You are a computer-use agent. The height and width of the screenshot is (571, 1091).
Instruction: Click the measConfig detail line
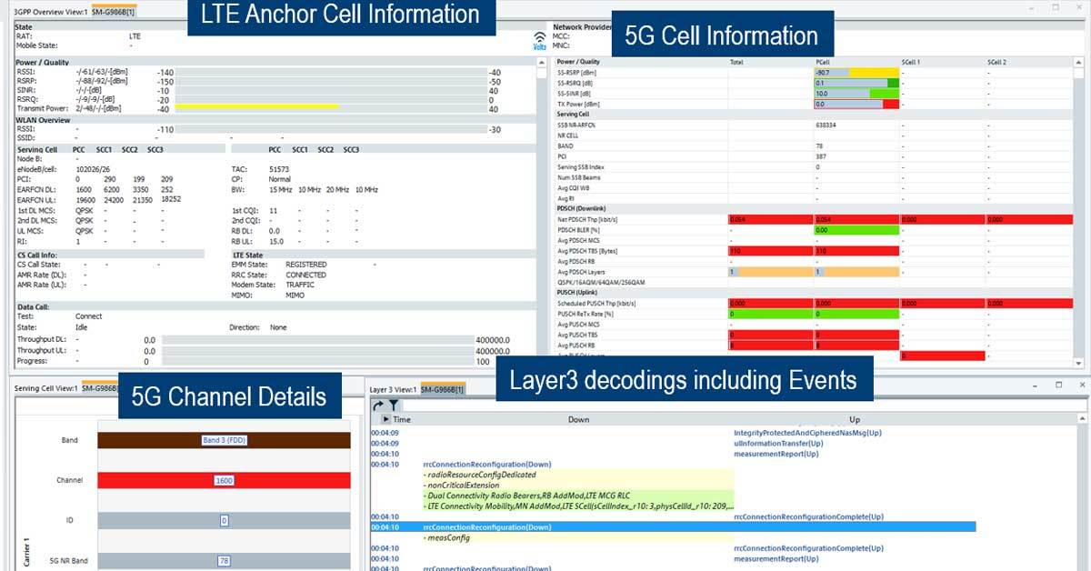(x=446, y=537)
